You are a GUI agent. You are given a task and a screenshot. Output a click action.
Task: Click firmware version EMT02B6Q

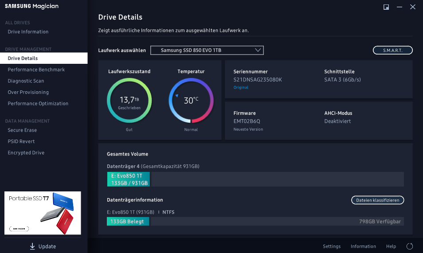pyautogui.click(x=247, y=121)
